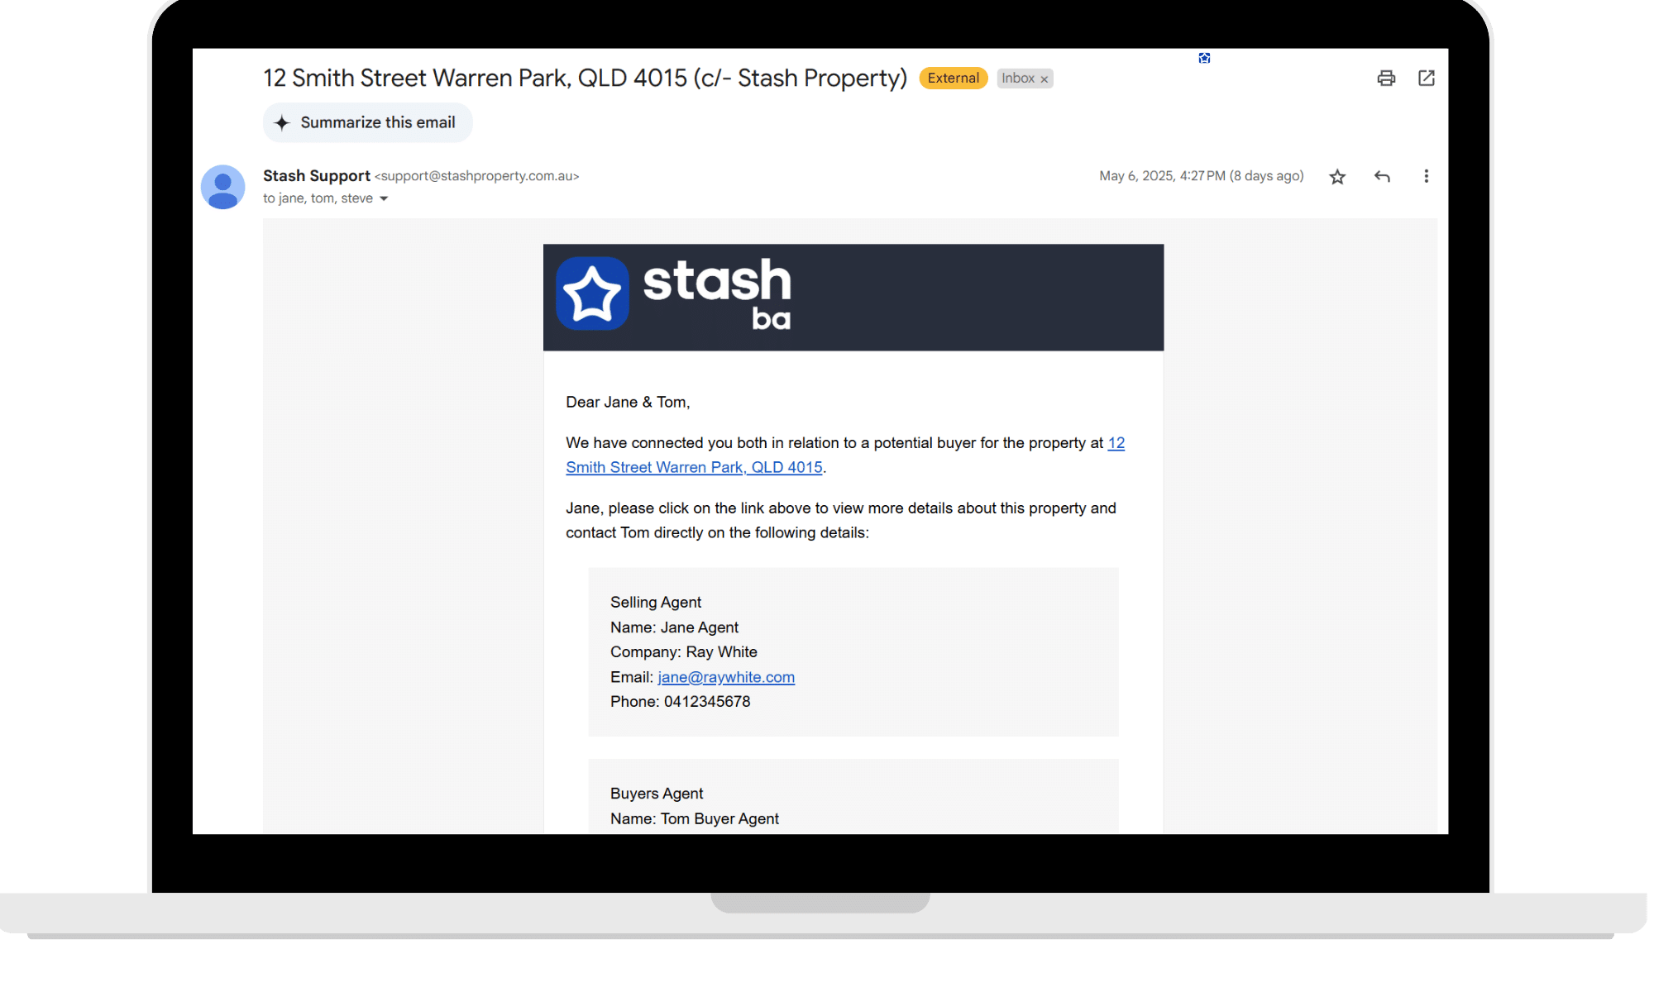Screen dimensions: 1654x992
Task: Click the support@stashproperty.com.au sender address
Action: pyautogui.click(x=477, y=176)
